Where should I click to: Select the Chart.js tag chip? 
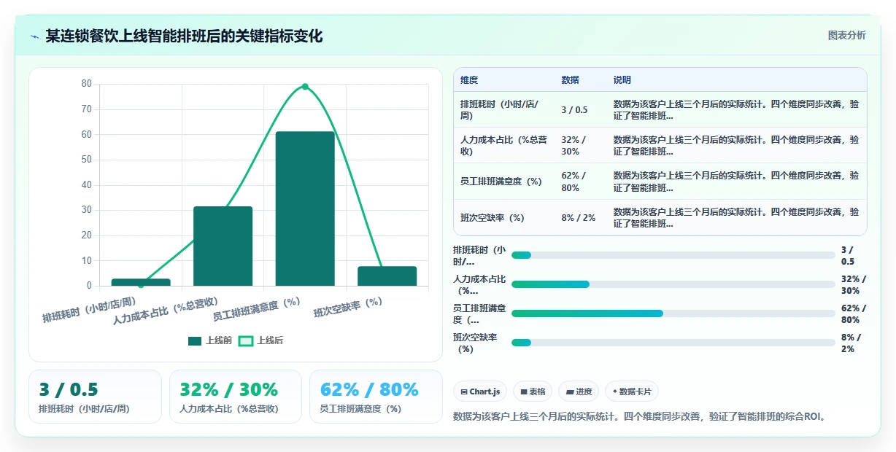[x=480, y=391]
